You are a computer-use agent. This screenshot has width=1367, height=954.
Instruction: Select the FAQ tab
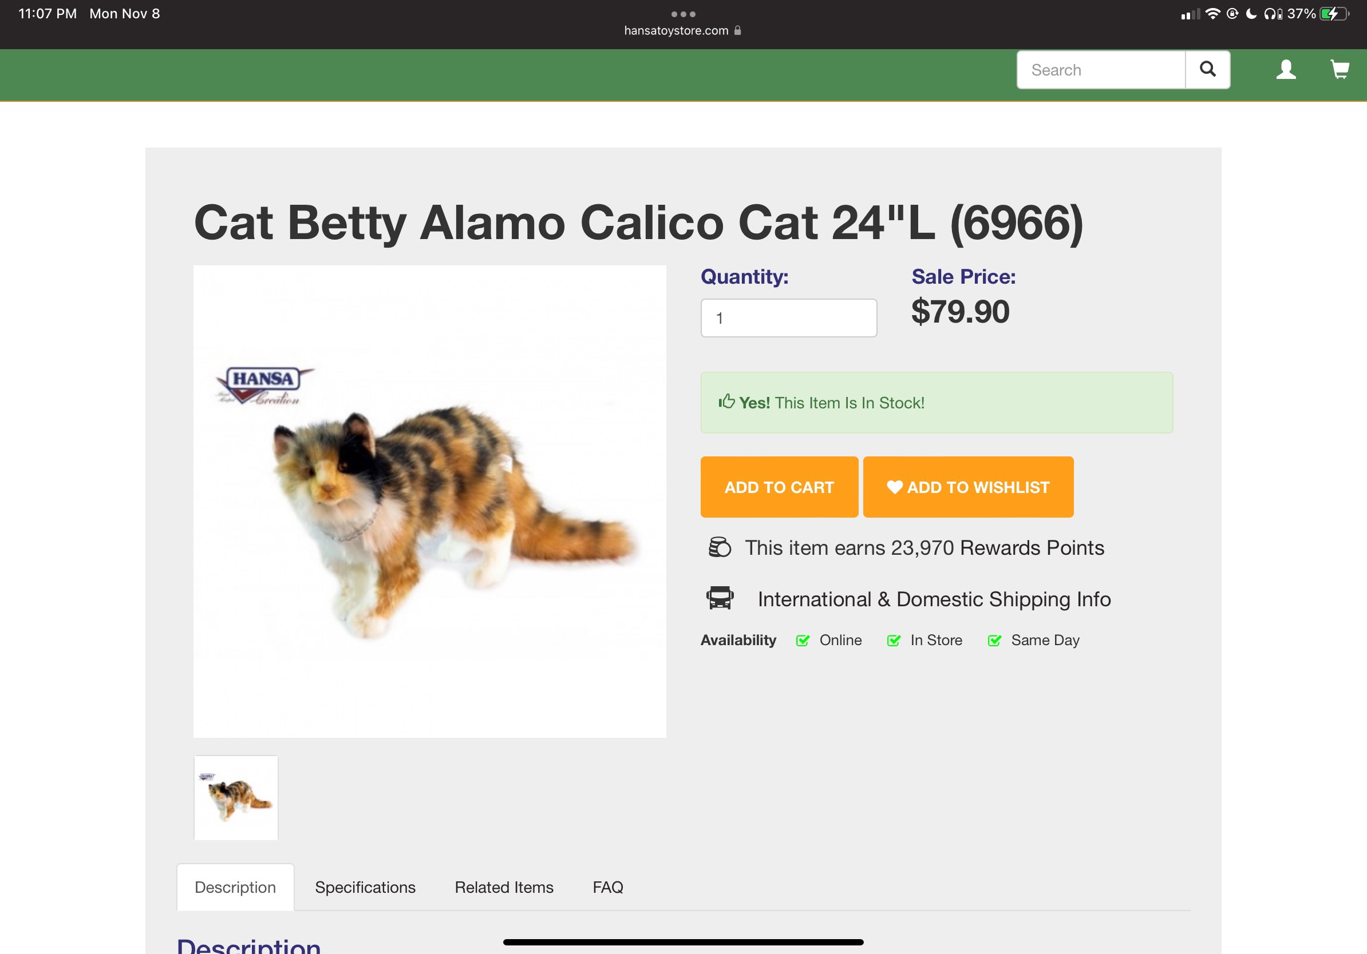click(607, 887)
